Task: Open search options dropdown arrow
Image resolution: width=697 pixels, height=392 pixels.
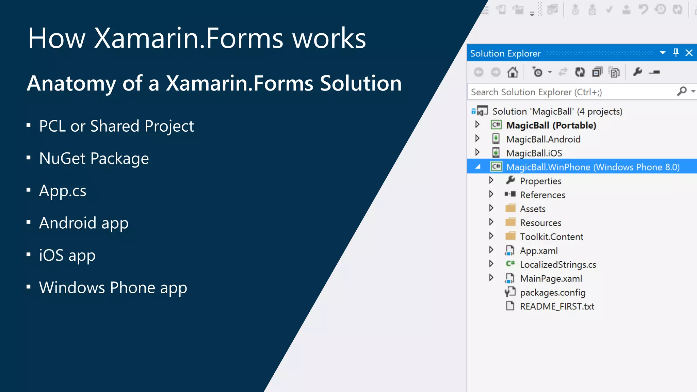Action: (x=693, y=91)
